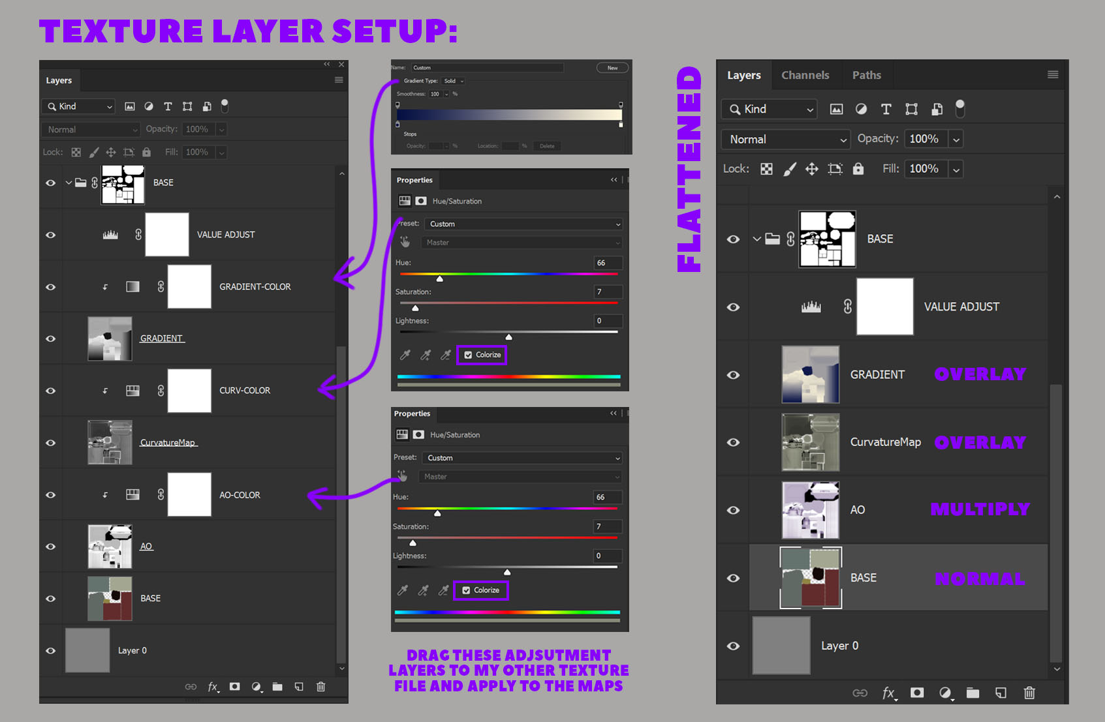Click the trash icon in the flattened Layers panel
This screenshot has width=1105, height=722.
[1029, 693]
